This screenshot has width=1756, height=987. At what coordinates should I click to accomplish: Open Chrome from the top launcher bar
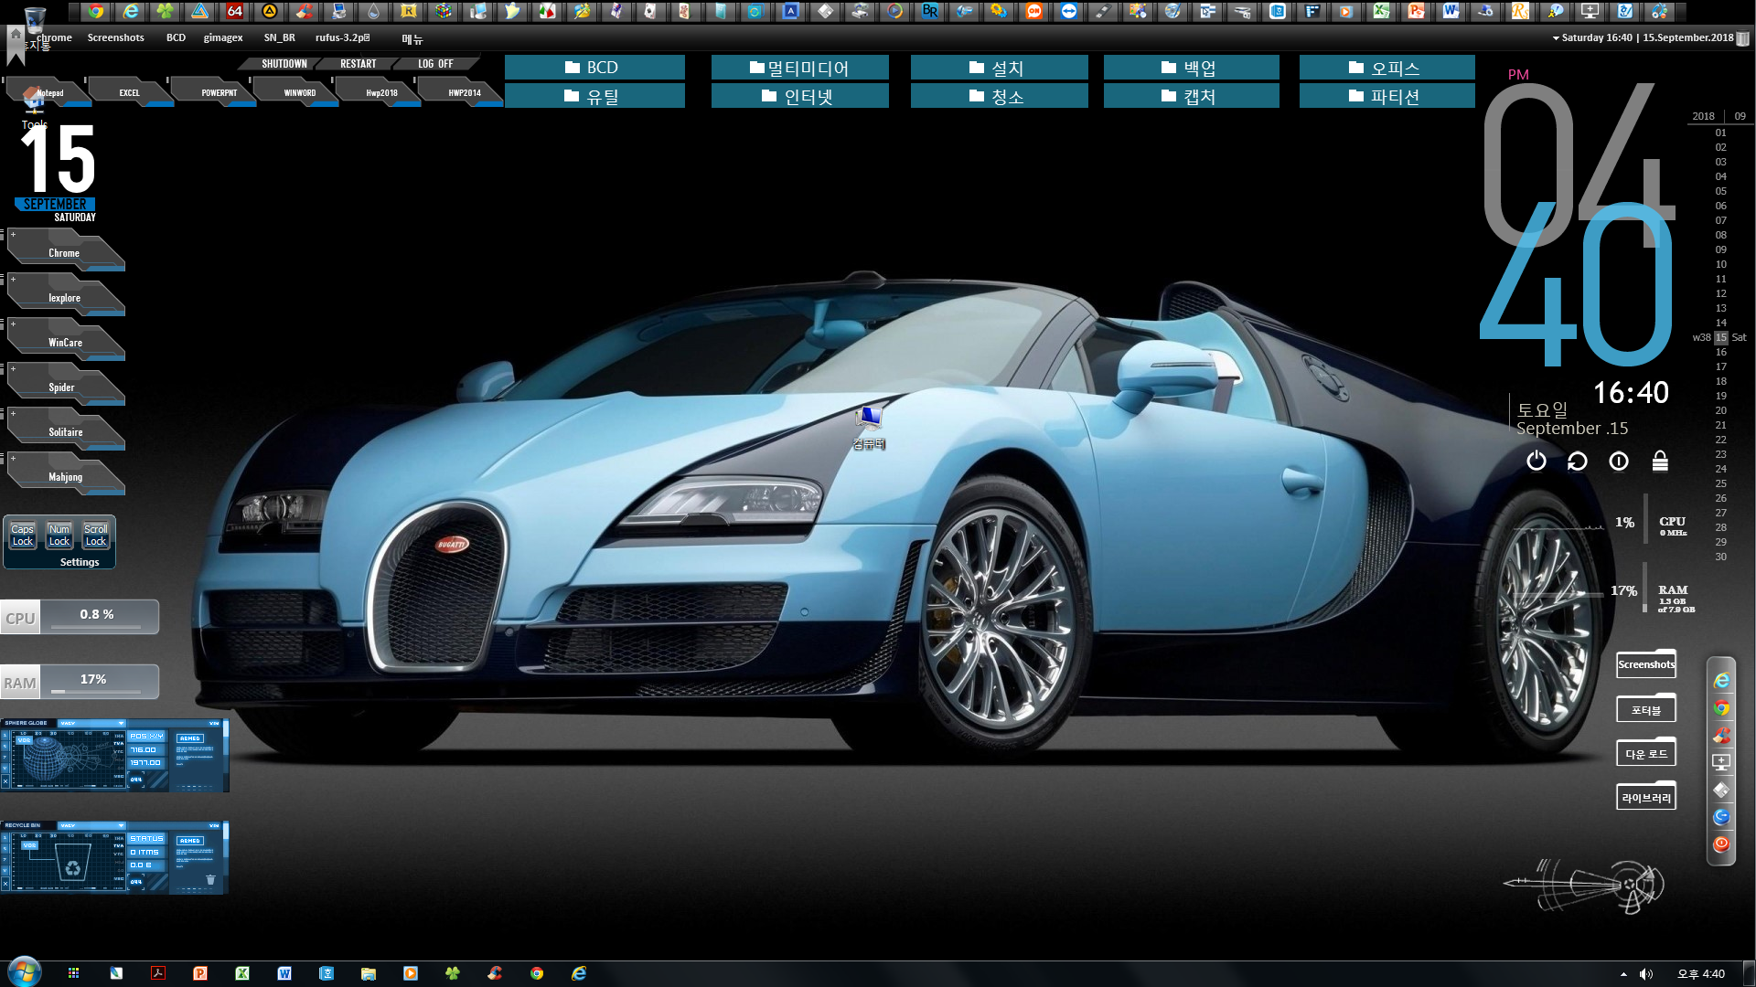coord(95,11)
